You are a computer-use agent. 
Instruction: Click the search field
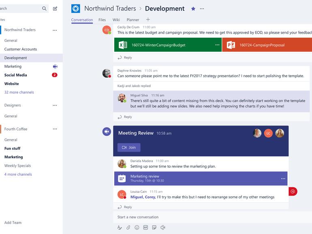click(24, 9)
